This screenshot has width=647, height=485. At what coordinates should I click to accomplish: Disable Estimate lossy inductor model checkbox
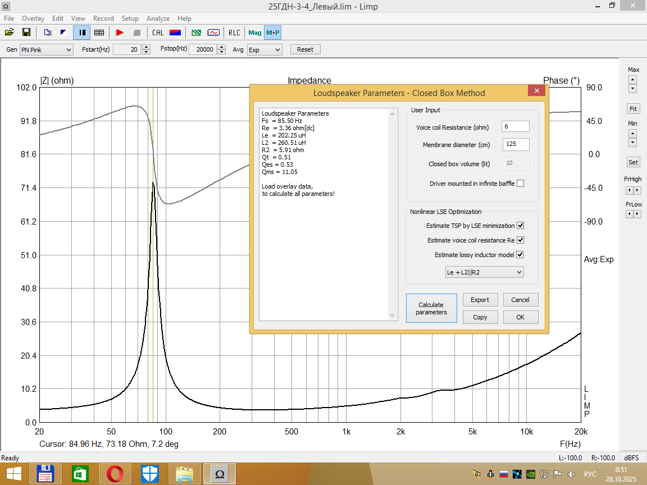pyautogui.click(x=520, y=255)
